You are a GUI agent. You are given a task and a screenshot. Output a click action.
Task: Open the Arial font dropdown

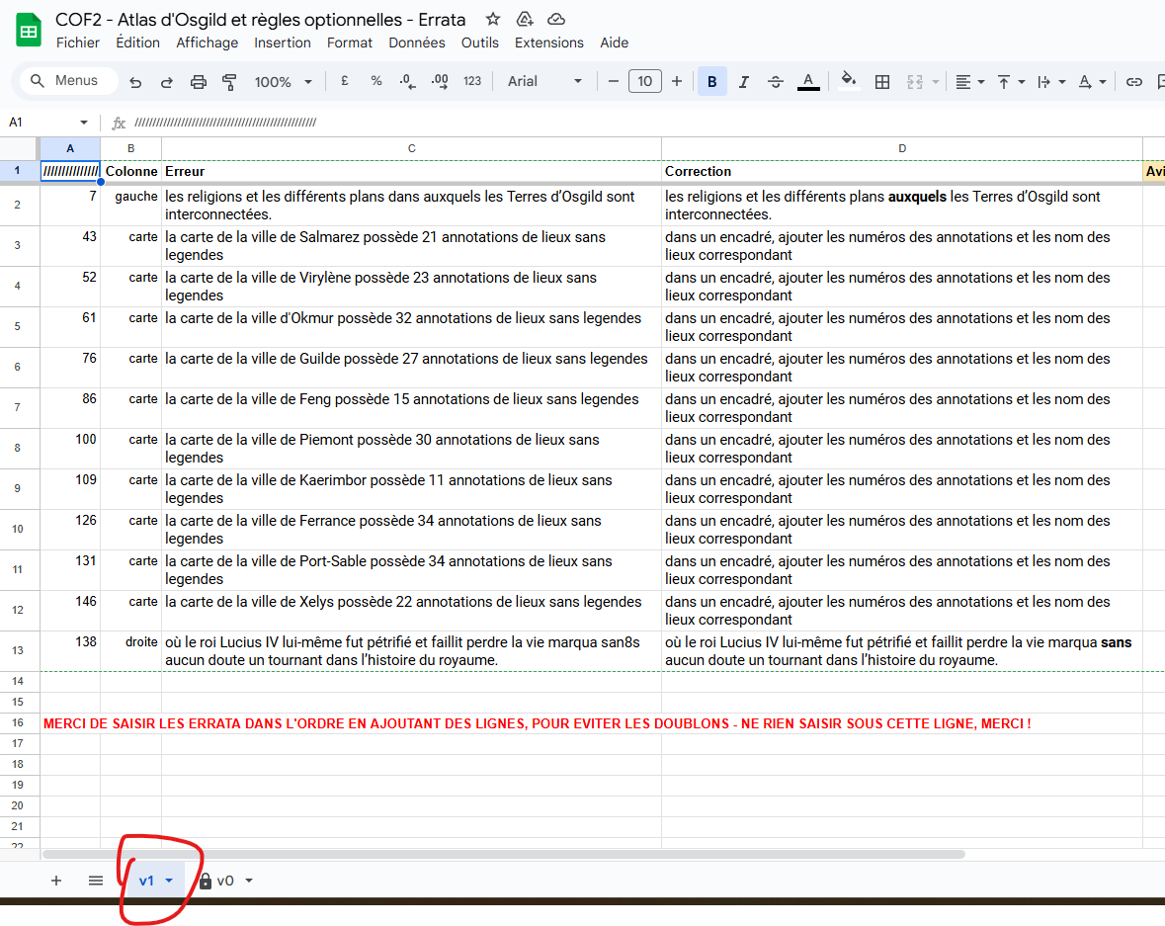pyautogui.click(x=544, y=81)
